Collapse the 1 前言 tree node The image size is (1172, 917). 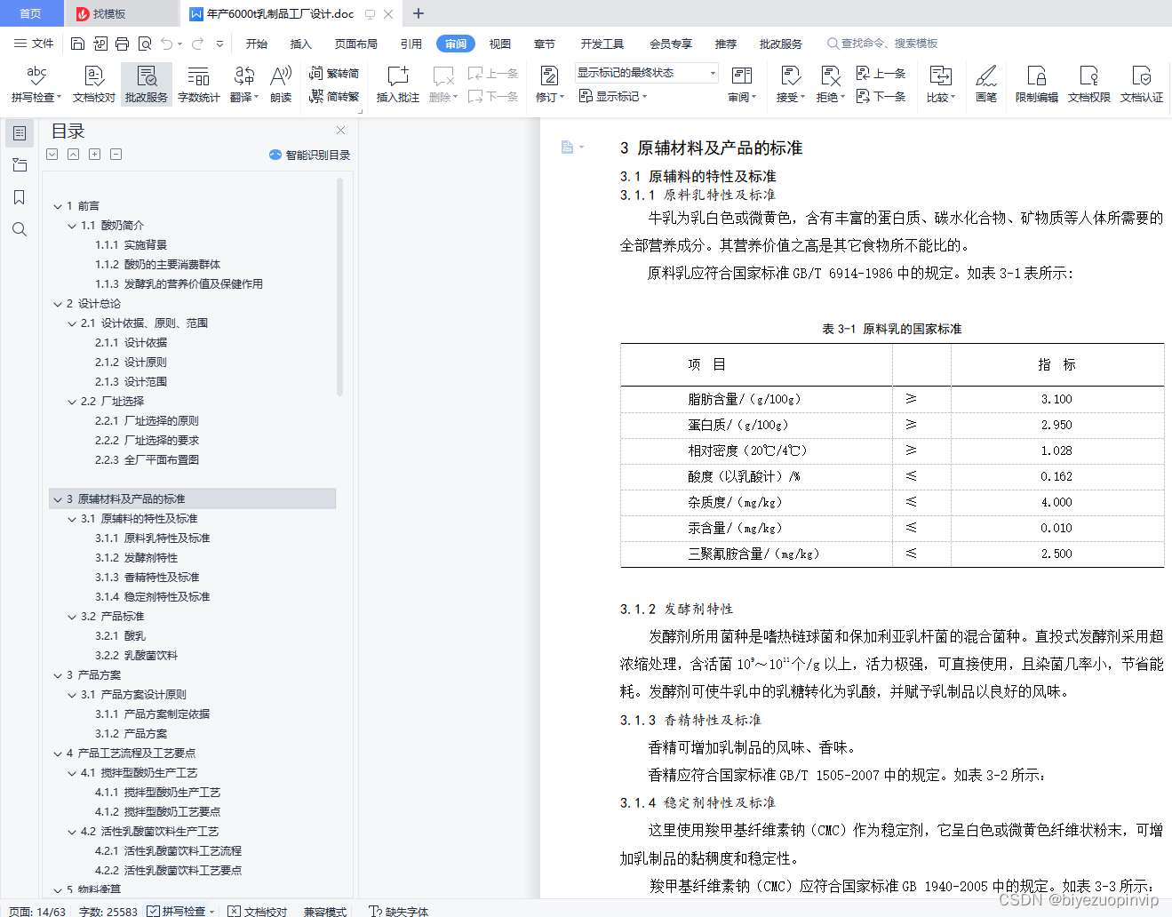pos(58,206)
